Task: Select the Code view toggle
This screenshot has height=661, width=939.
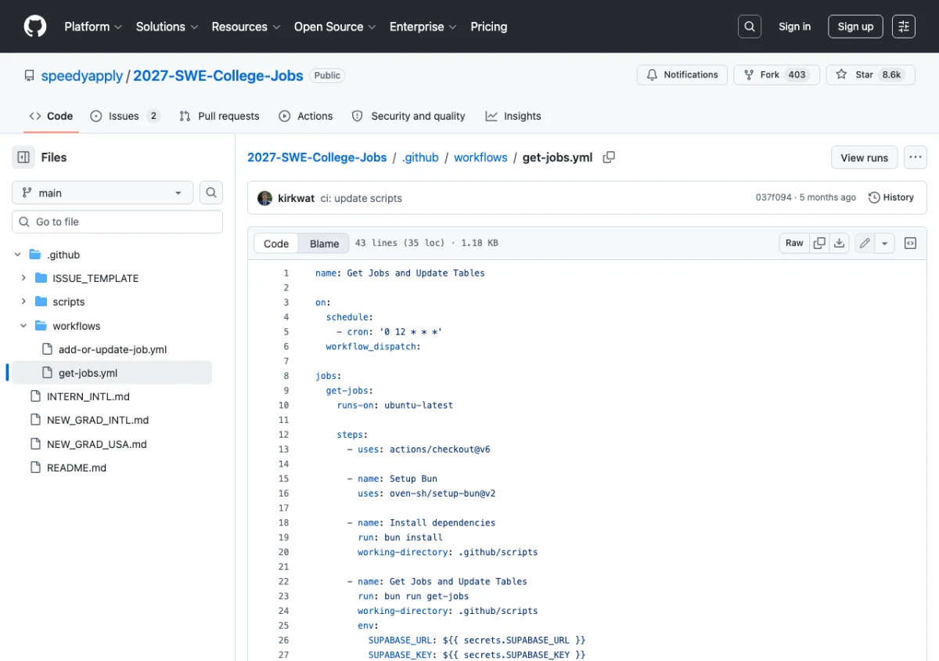Action: click(276, 244)
